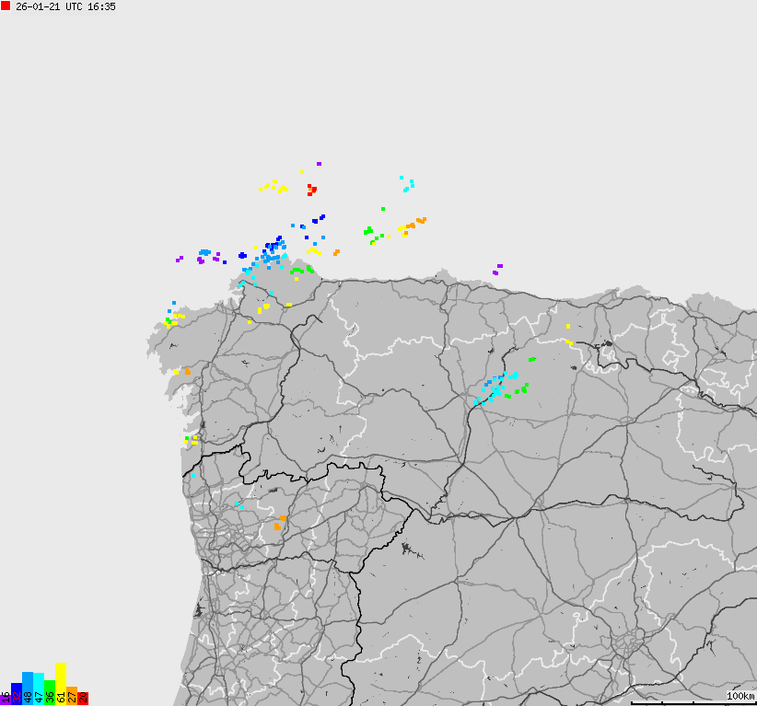This screenshot has width=757, height=706.
Task: Click the red "20" legend bar
Action: tap(82, 700)
